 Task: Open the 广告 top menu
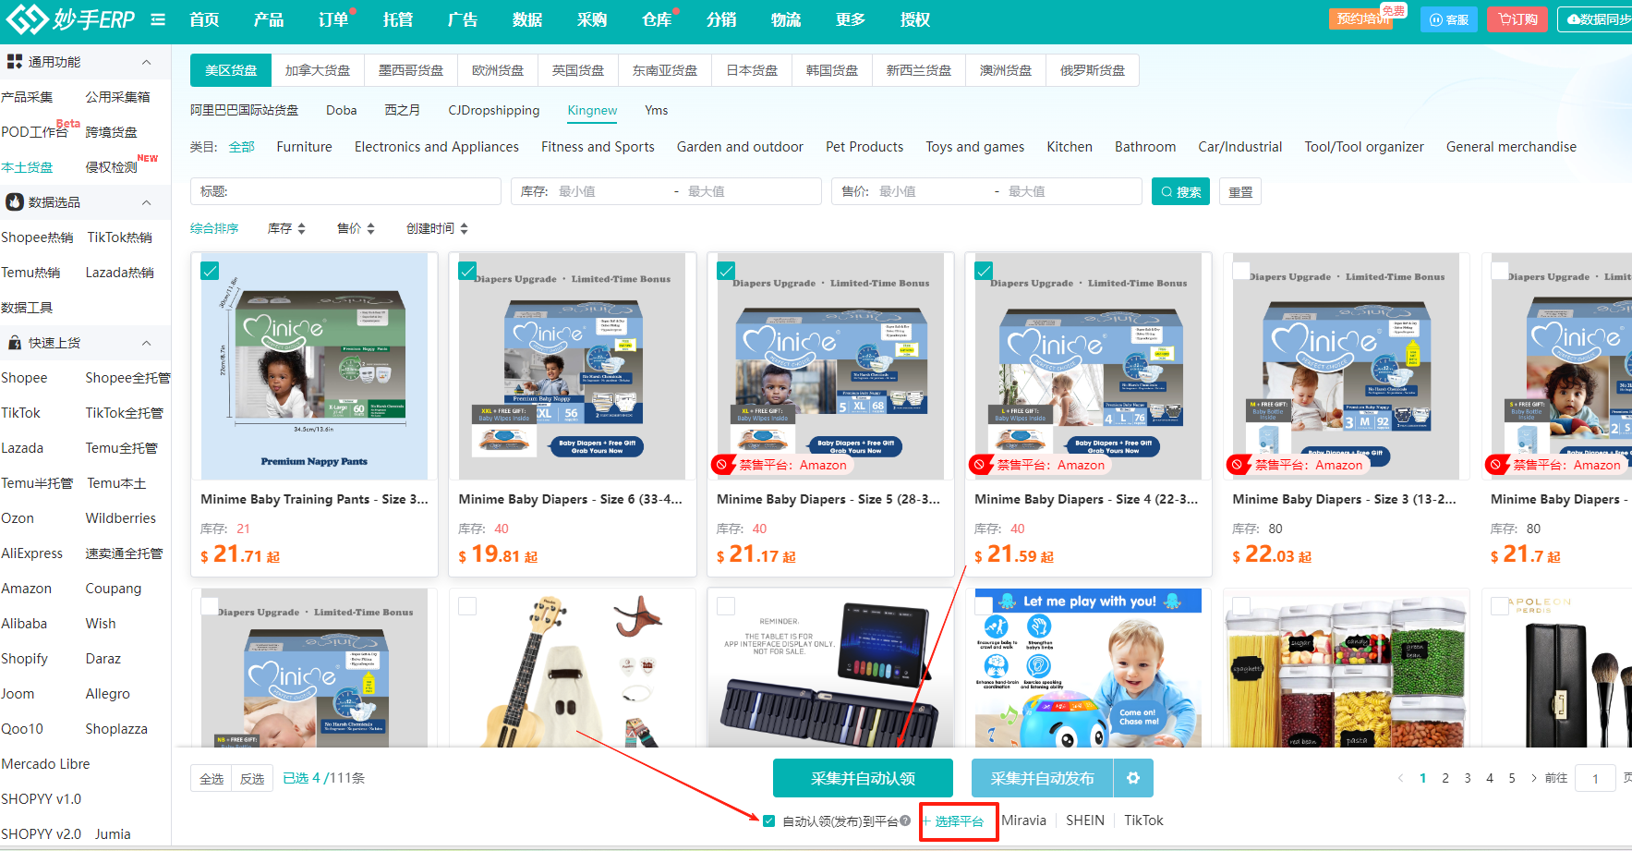463,19
